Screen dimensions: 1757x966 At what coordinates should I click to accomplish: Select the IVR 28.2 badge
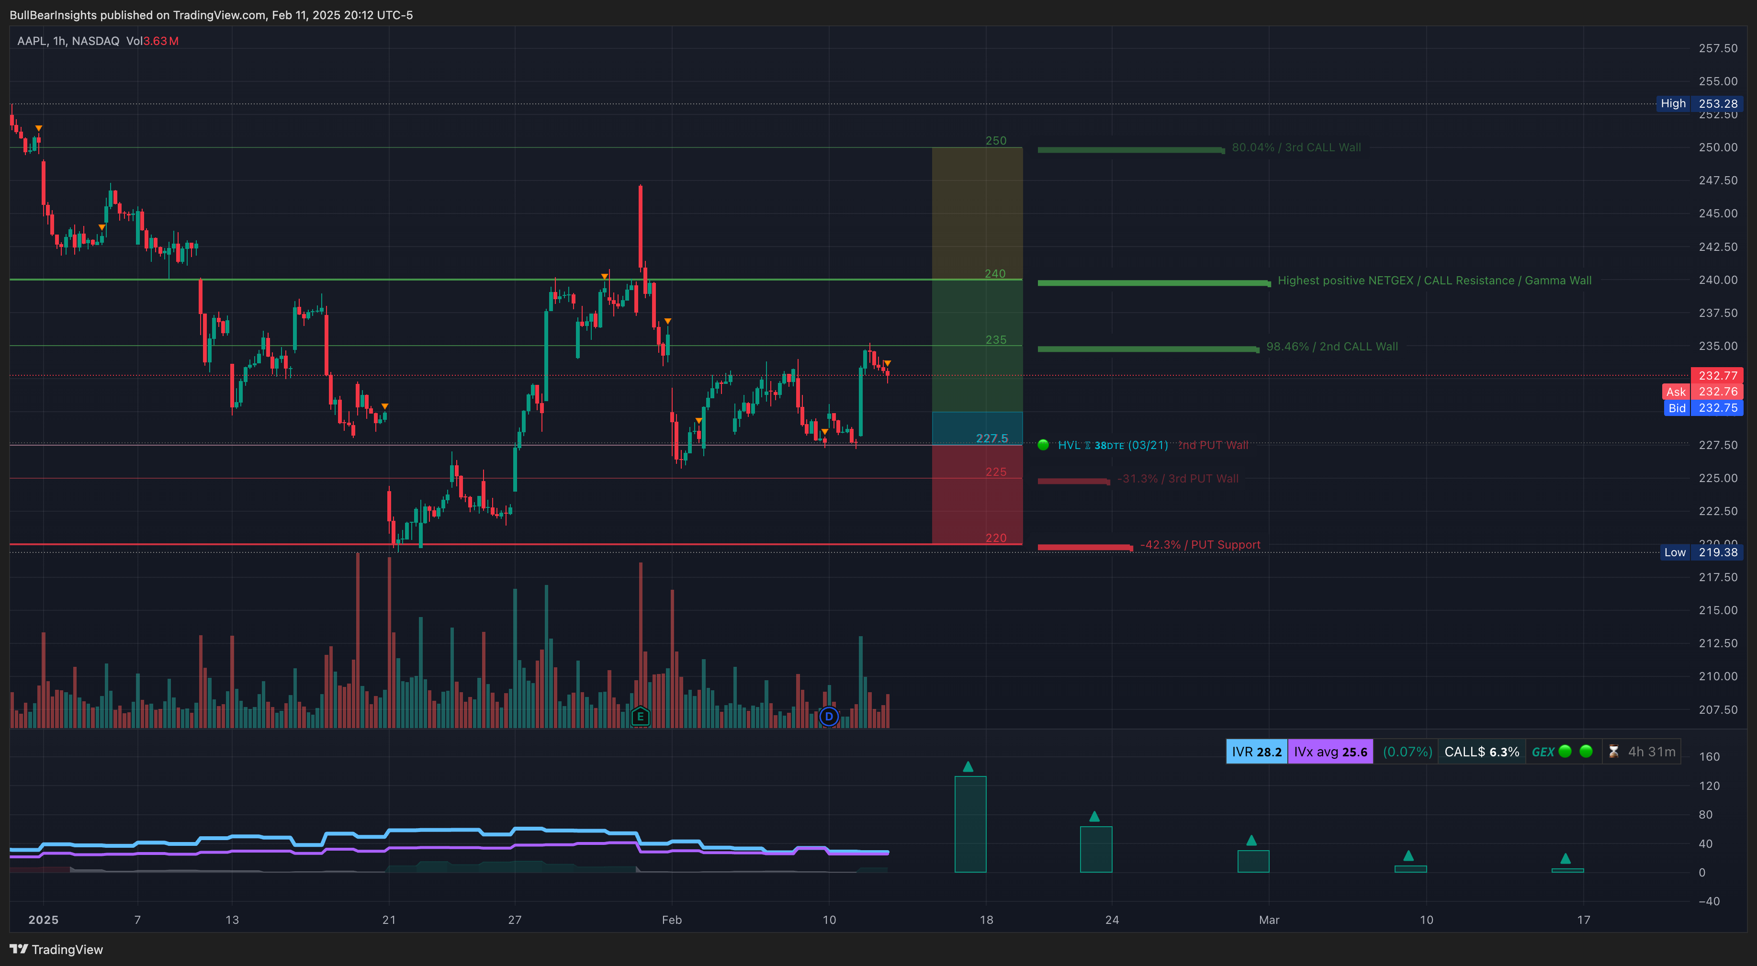(1256, 751)
